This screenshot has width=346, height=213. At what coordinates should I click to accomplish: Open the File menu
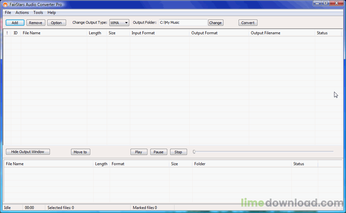point(8,13)
